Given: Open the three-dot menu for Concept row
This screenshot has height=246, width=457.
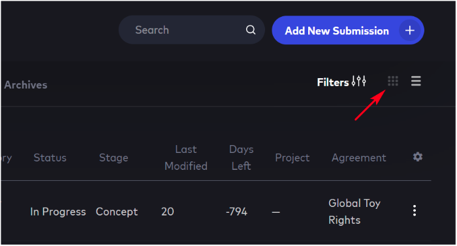Looking at the screenshot, I should (x=415, y=211).
